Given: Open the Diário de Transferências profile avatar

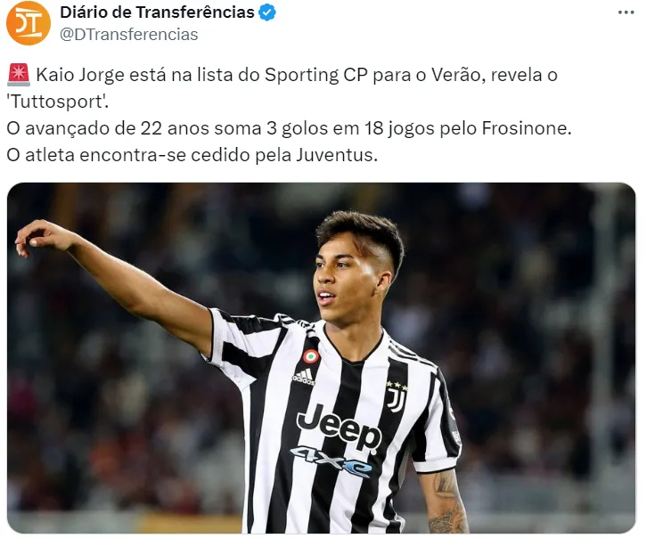Looking at the screenshot, I should (28, 23).
